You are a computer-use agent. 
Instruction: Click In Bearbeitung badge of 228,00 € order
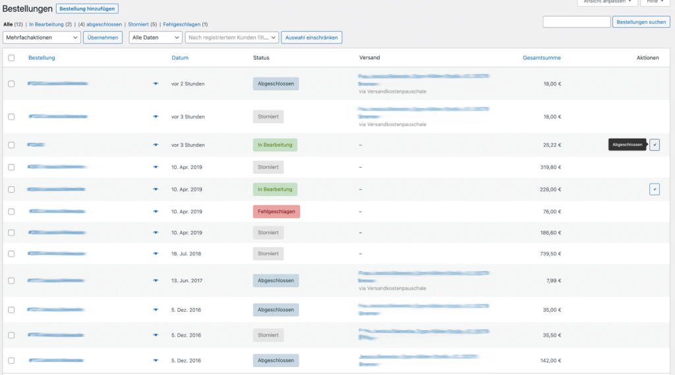(x=275, y=189)
